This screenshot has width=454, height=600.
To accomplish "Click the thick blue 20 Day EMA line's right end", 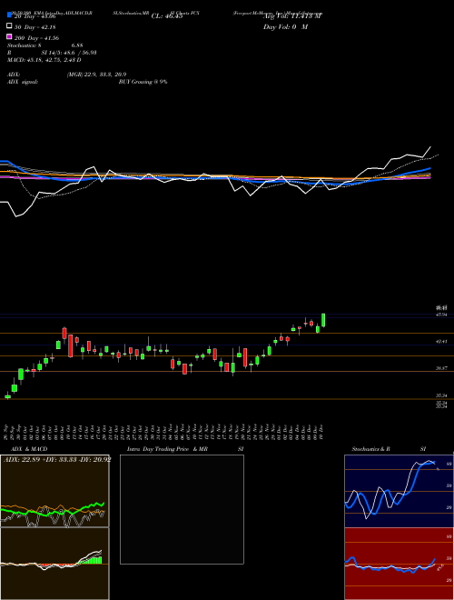I will pyautogui.click(x=429, y=168).
